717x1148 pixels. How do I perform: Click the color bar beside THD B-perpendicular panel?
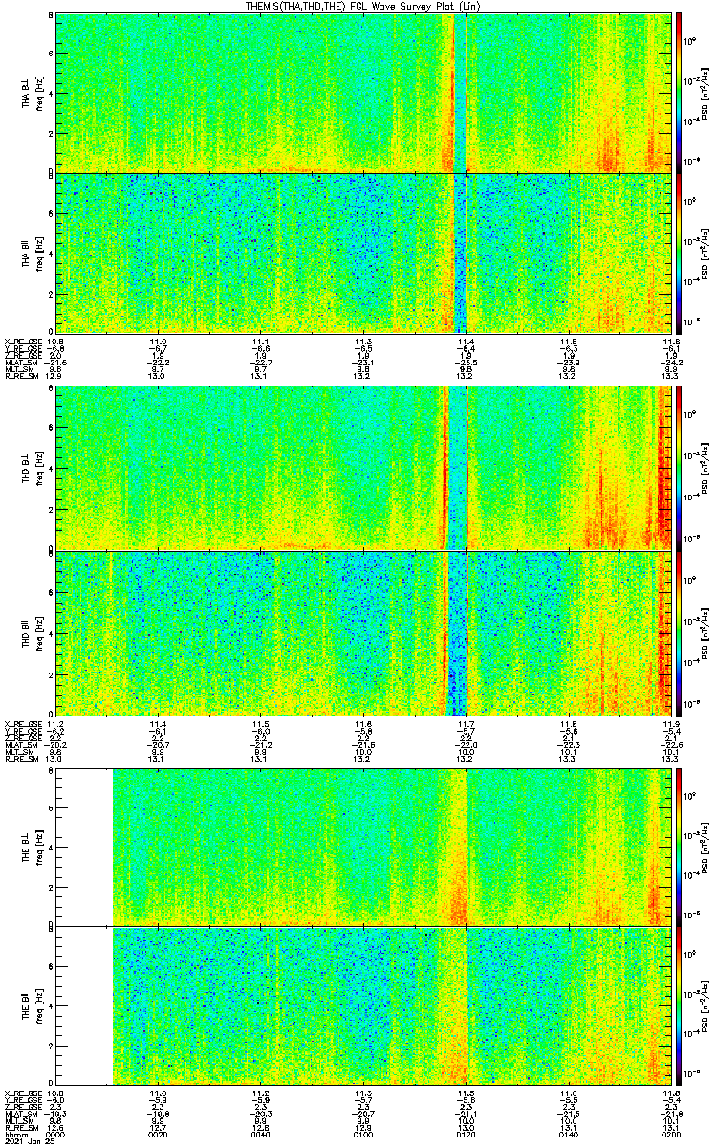(x=679, y=468)
